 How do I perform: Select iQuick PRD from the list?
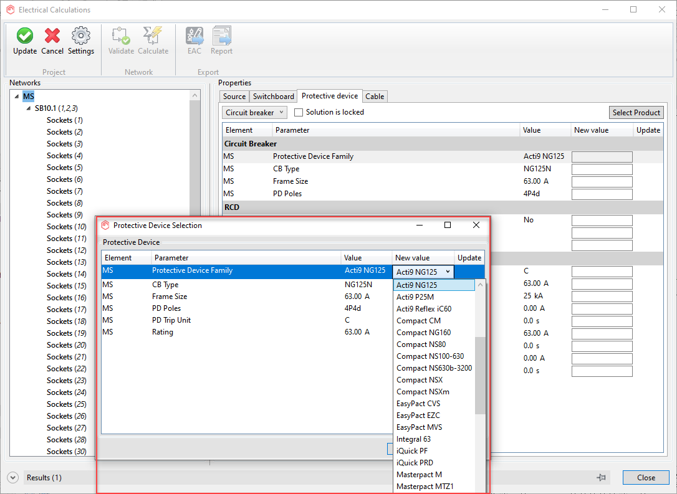coord(434,463)
